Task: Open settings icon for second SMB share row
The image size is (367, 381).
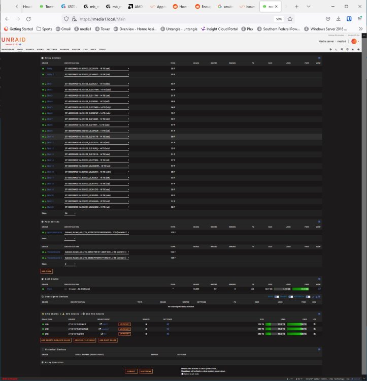Action: tap(168, 329)
